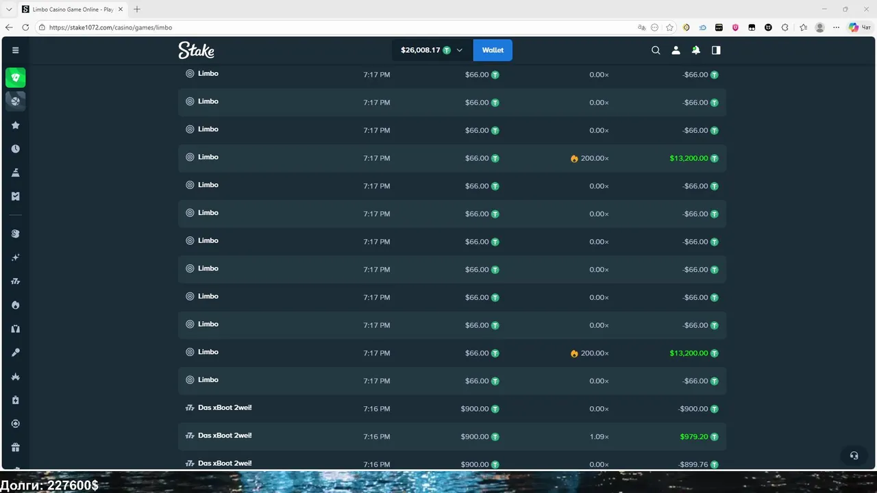The image size is (877, 493).
Task: Click the address bar URL
Action: click(x=111, y=27)
